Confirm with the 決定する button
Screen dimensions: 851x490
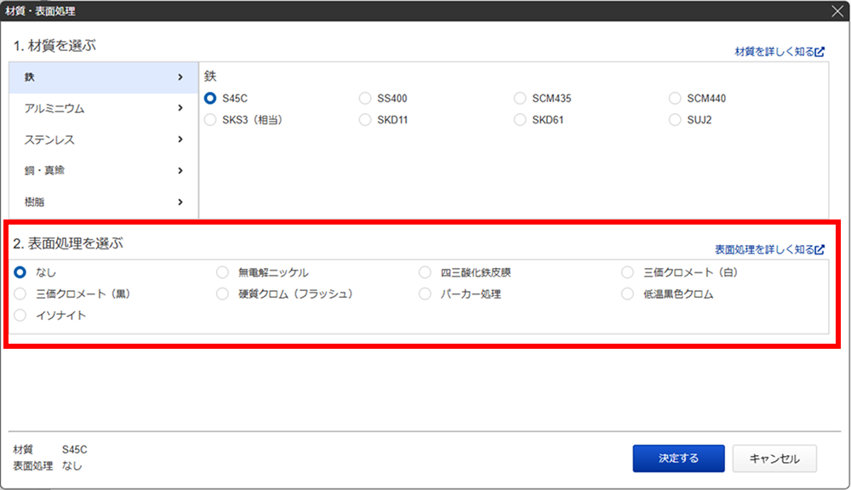(x=678, y=459)
